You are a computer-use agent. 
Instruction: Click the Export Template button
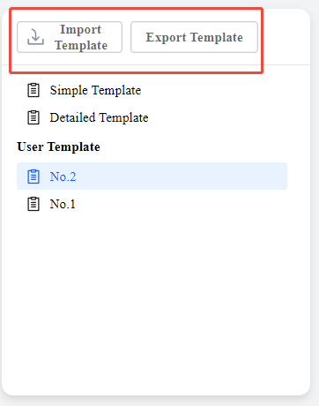pos(194,37)
